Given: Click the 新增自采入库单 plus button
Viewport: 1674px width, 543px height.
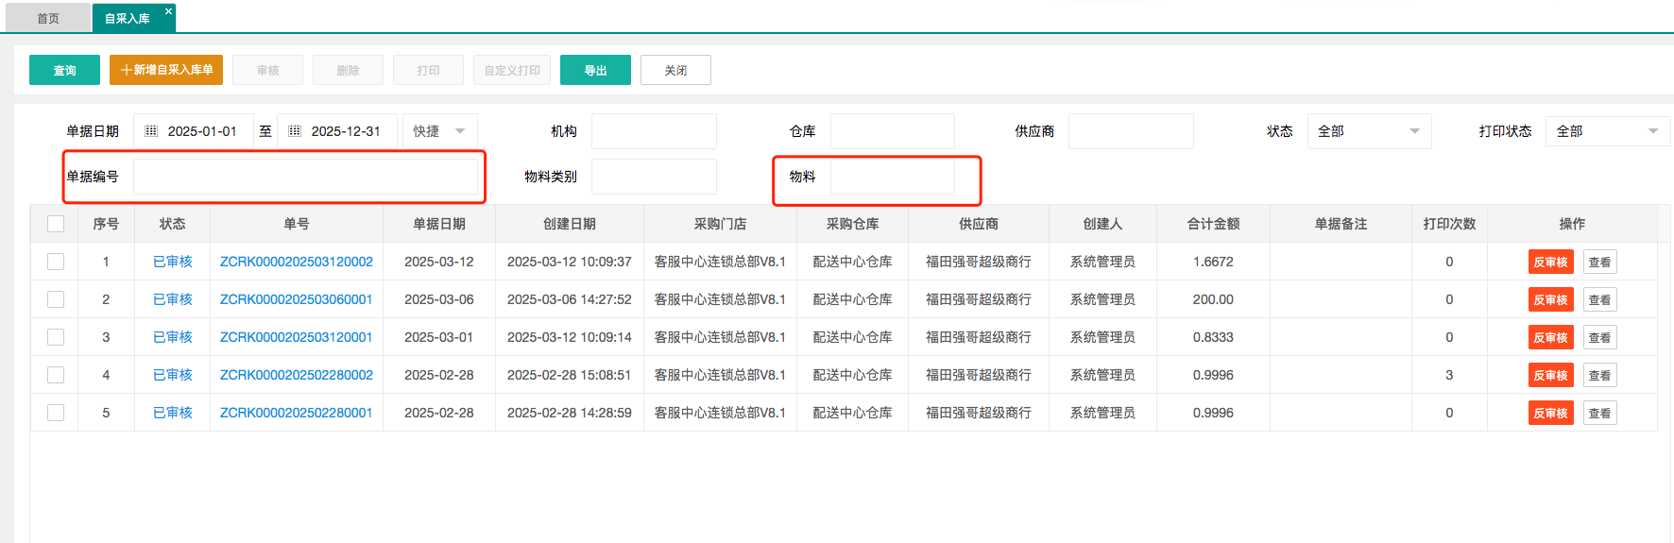Looking at the screenshot, I should click(x=166, y=70).
